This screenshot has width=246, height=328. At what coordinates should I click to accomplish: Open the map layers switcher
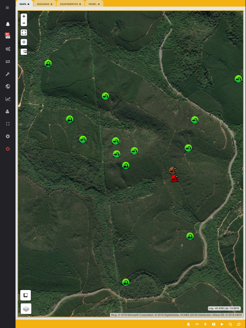(x=26, y=308)
